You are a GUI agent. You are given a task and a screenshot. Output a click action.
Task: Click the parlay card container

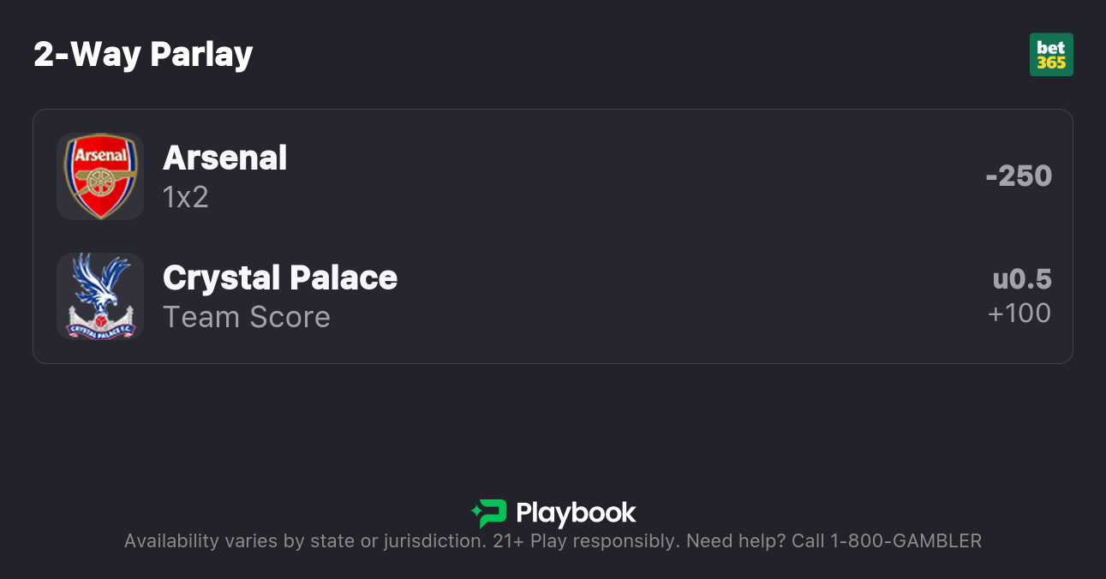point(553,236)
